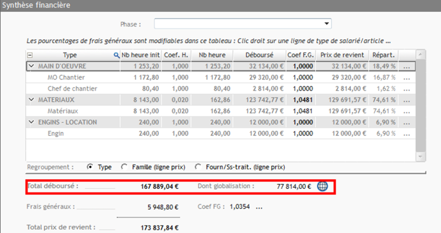
Task: Click the Coef FG value 1,0354
Action: pyautogui.click(x=239, y=207)
